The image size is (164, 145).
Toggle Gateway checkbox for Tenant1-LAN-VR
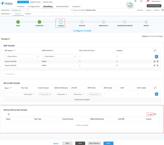tap(117, 61)
